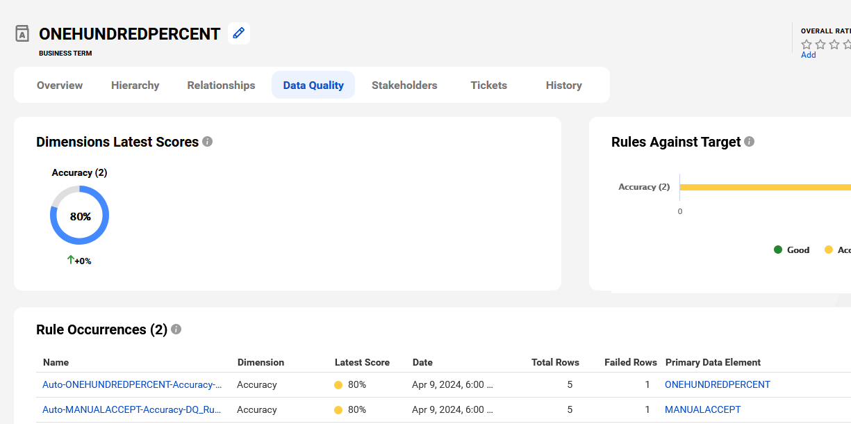Click Accuracy (2) axis label in chart

[x=644, y=187]
